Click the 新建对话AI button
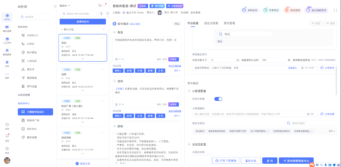The width and height of the screenshot is (341, 167). 83,22
